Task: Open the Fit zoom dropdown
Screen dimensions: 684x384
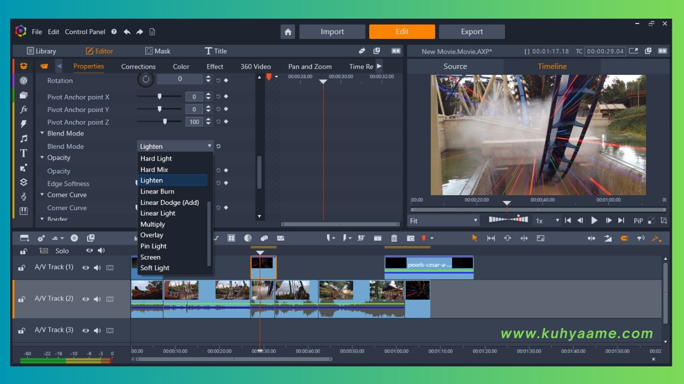Action: pyautogui.click(x=444, y=221)
